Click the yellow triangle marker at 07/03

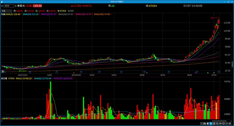point(214,73)
